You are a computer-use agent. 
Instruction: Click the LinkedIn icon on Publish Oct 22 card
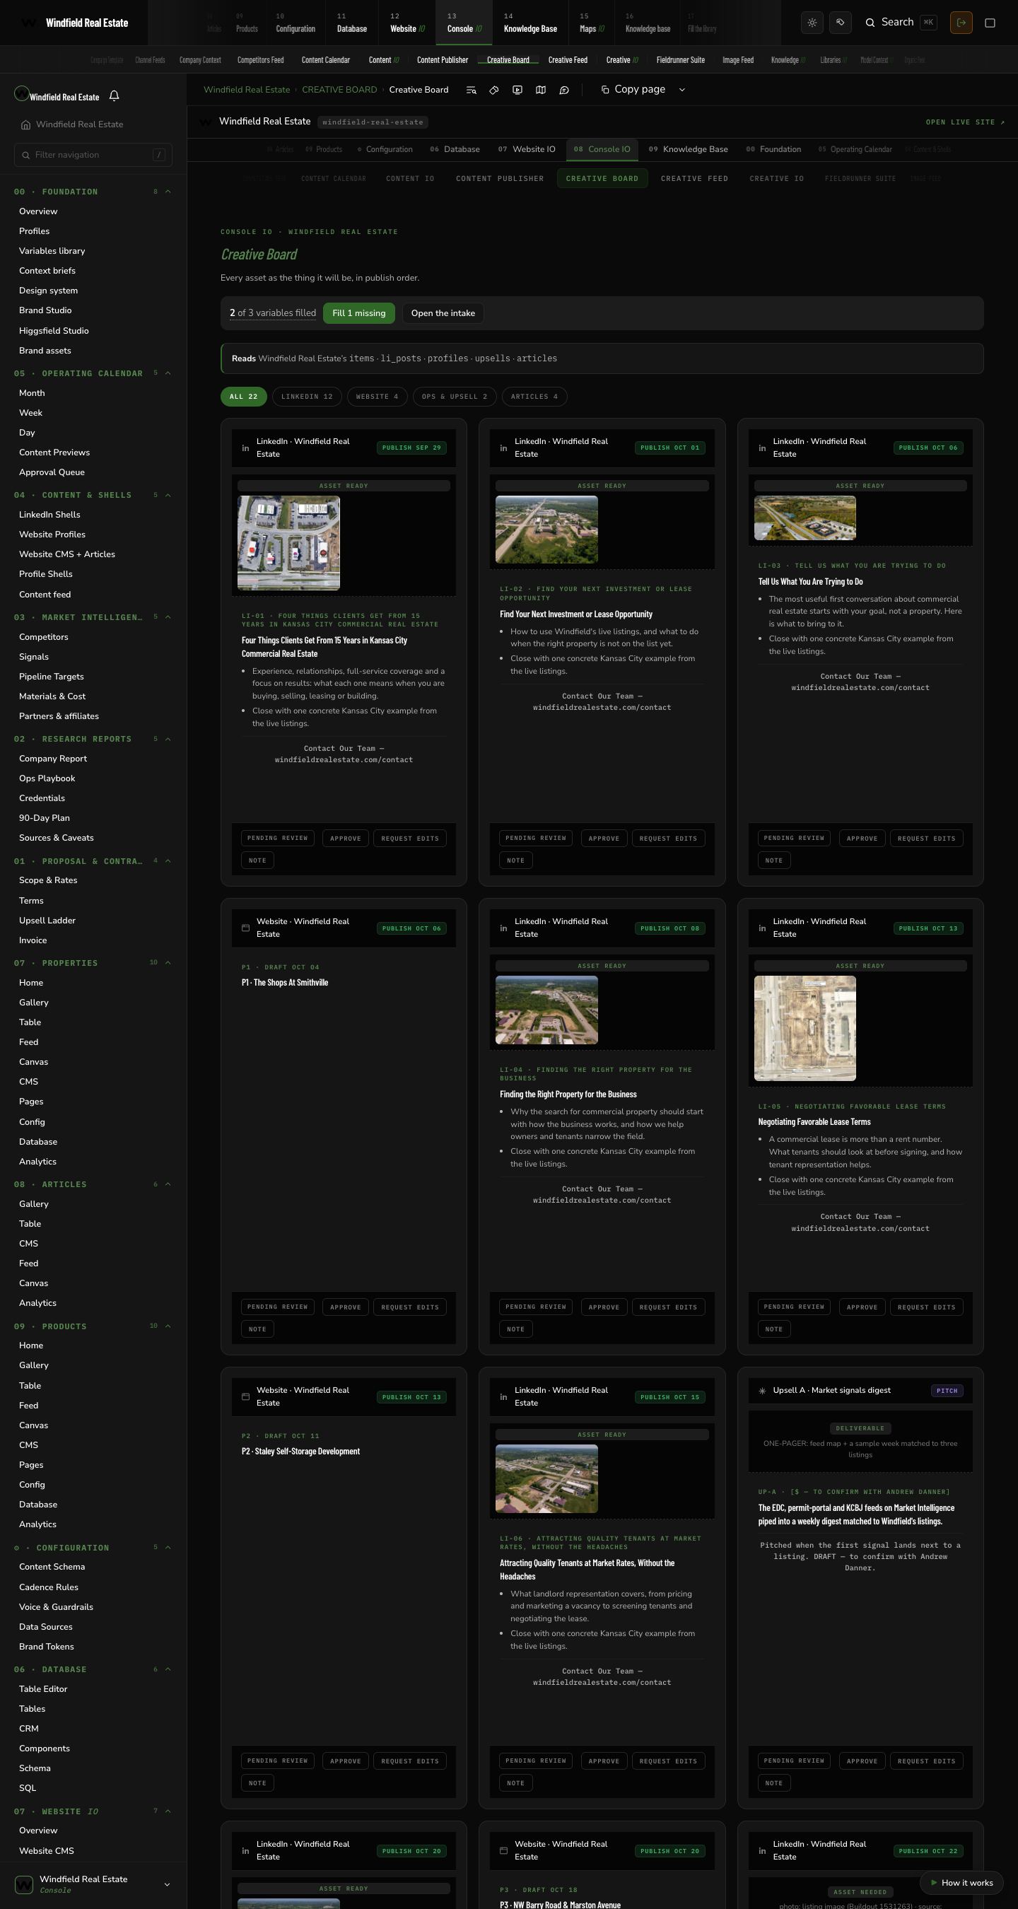point(761,1850)
